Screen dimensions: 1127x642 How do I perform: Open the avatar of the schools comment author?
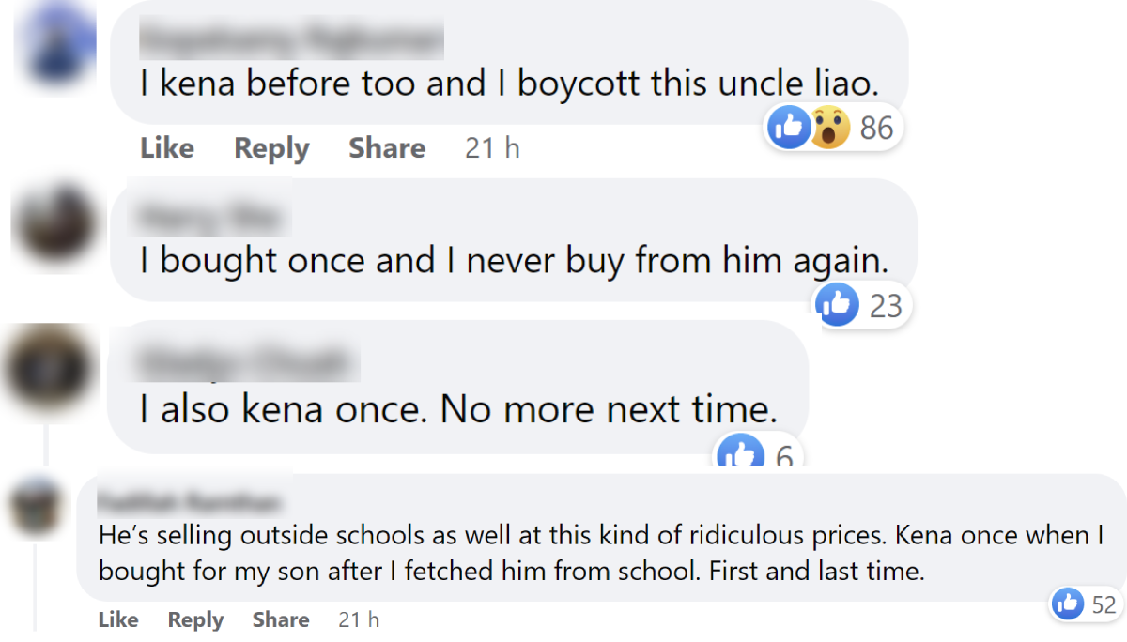coord(38,509)
